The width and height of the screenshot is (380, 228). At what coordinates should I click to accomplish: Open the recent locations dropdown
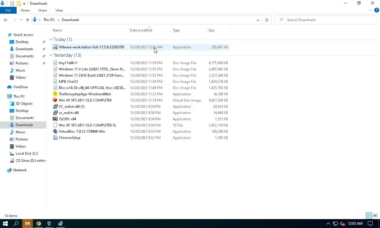pyautogui.click(x=21, y=20)
